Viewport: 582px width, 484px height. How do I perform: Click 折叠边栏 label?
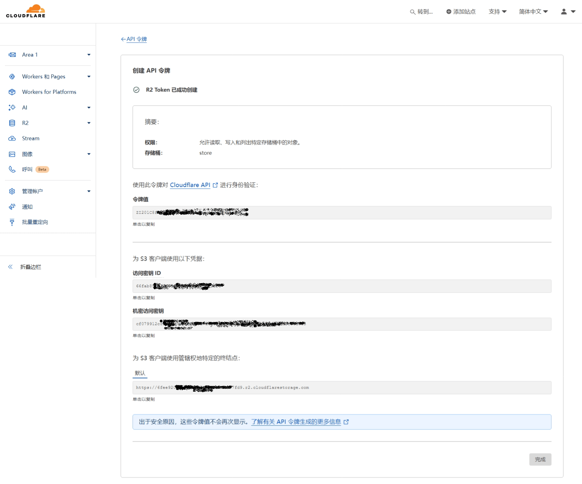[x=31, y=267]
